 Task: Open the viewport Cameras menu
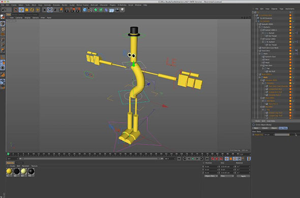[19, 18]
